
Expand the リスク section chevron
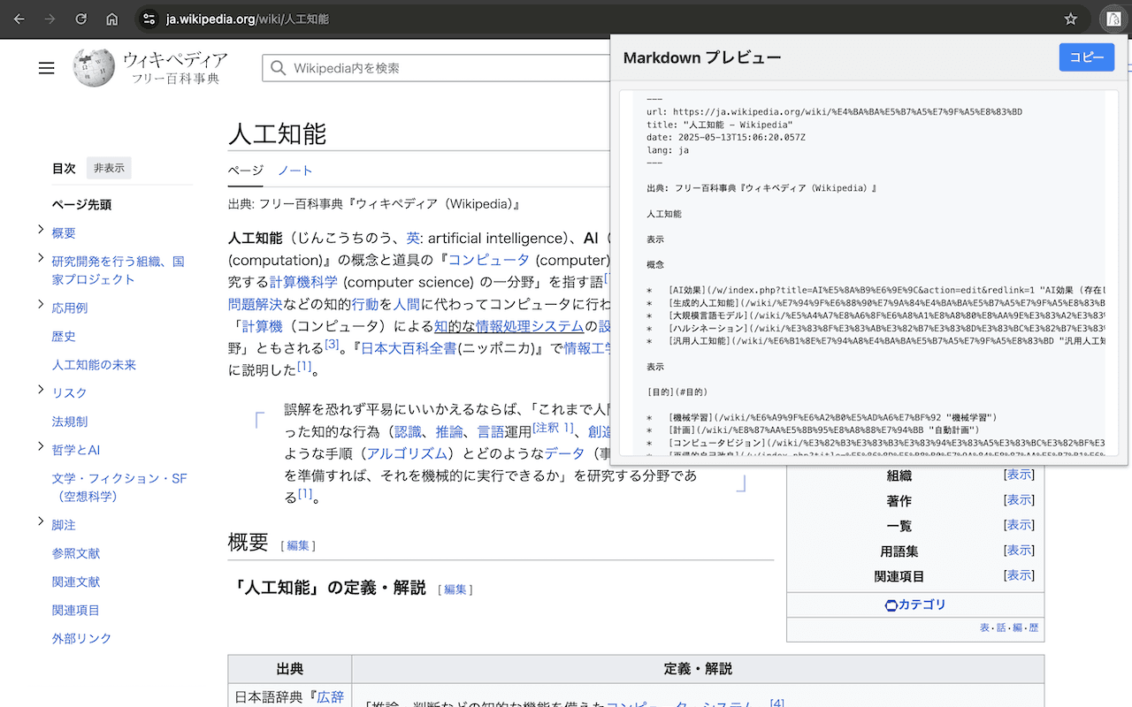[40, 390]
